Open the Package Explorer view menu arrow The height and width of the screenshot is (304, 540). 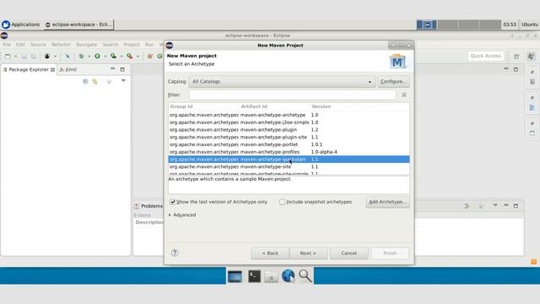(123, 81)
